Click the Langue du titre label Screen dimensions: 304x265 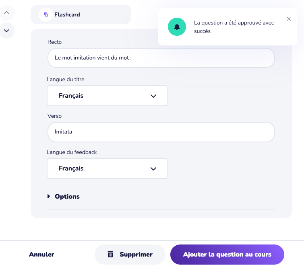pyautogui.click(x=66, y=80)
